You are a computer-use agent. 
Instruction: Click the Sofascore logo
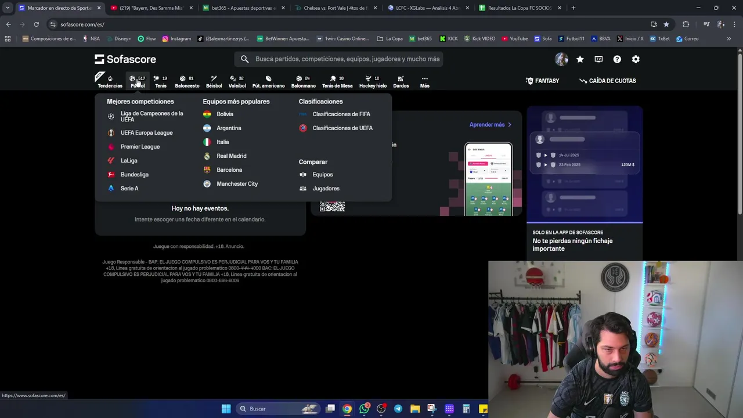(x=125, y=59)
